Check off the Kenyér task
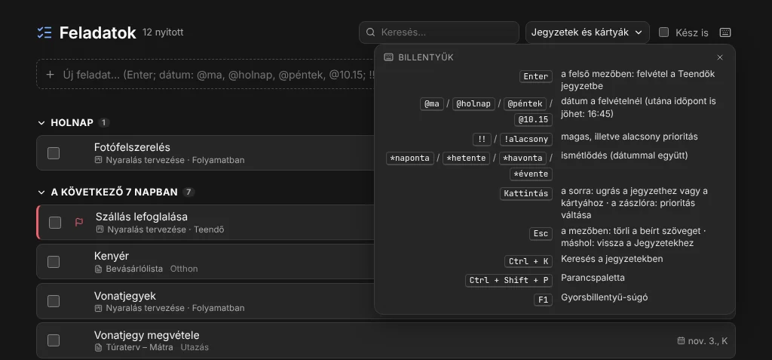The image size is (772, 360). 54,262
